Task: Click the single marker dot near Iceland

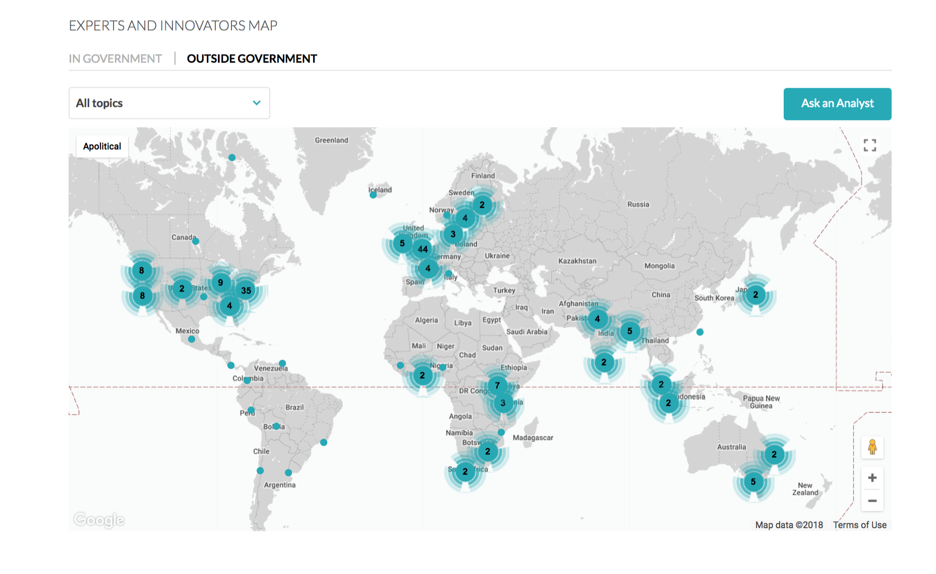Action: [x=373, y=195]
